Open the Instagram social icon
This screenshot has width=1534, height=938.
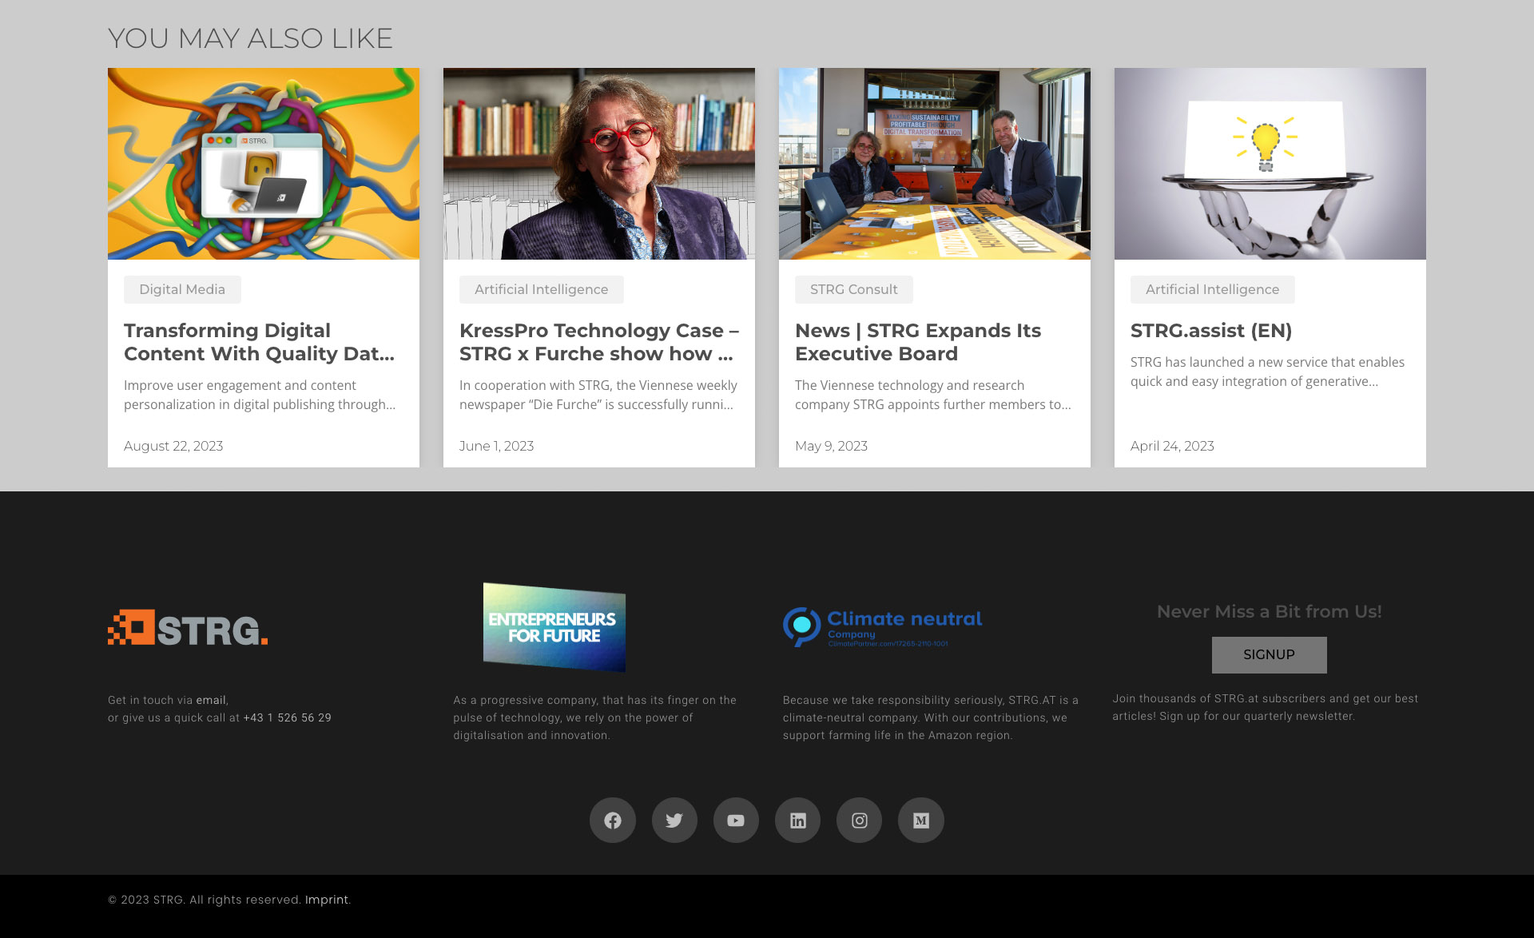point(859,820)
